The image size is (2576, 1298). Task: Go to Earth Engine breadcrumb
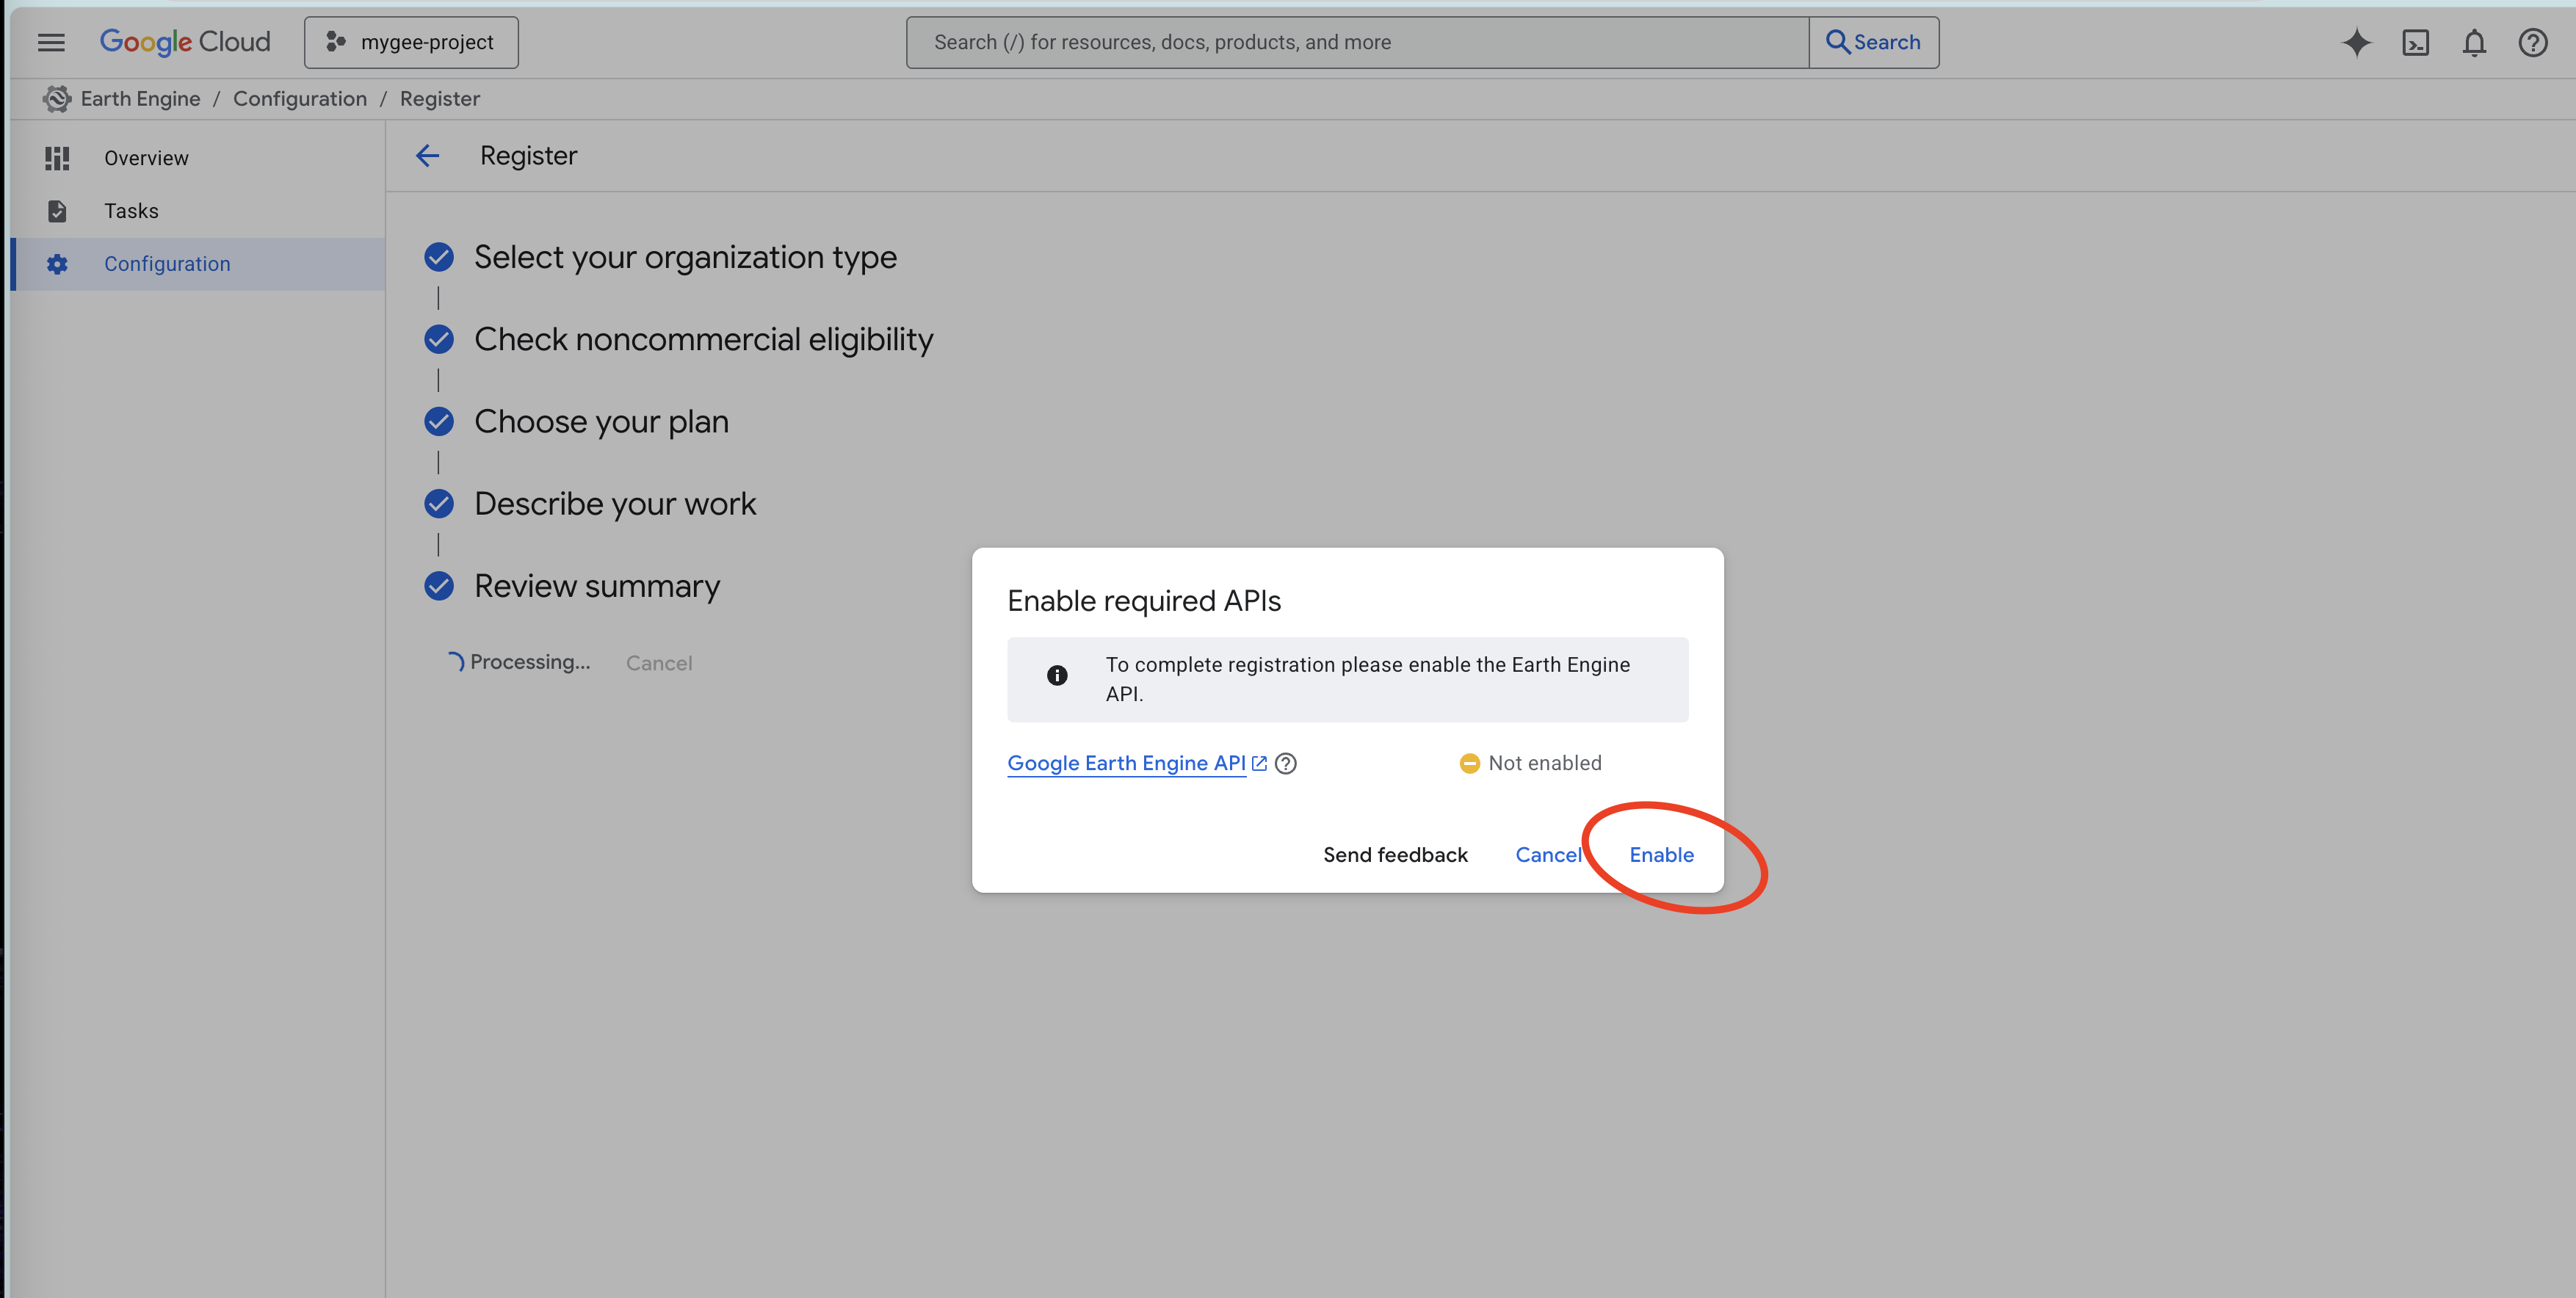(140, 98)
